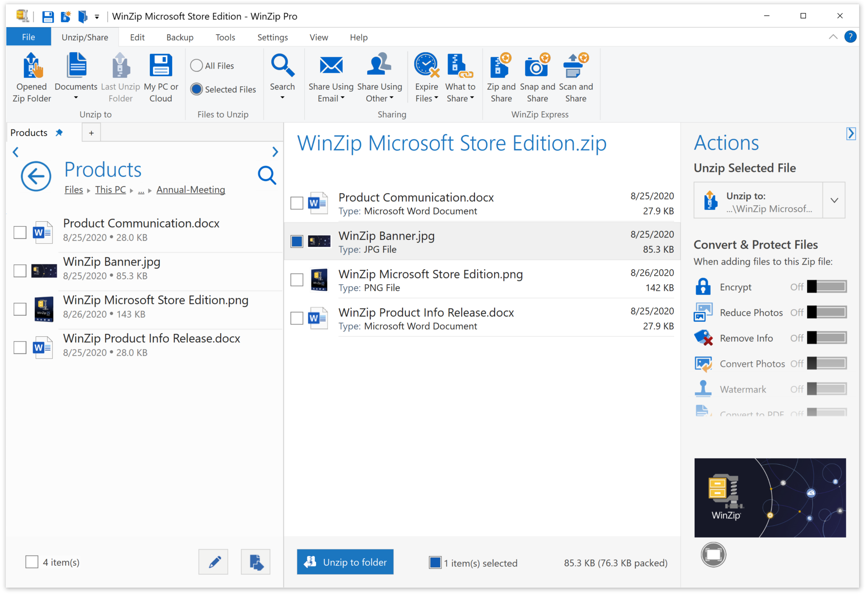Toggle the Encrypt switch on
Screen dimensions: 868x596
826,287
